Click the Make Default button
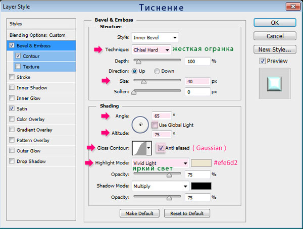The width and height of the screenshot is (303, 229). (139, 213)
